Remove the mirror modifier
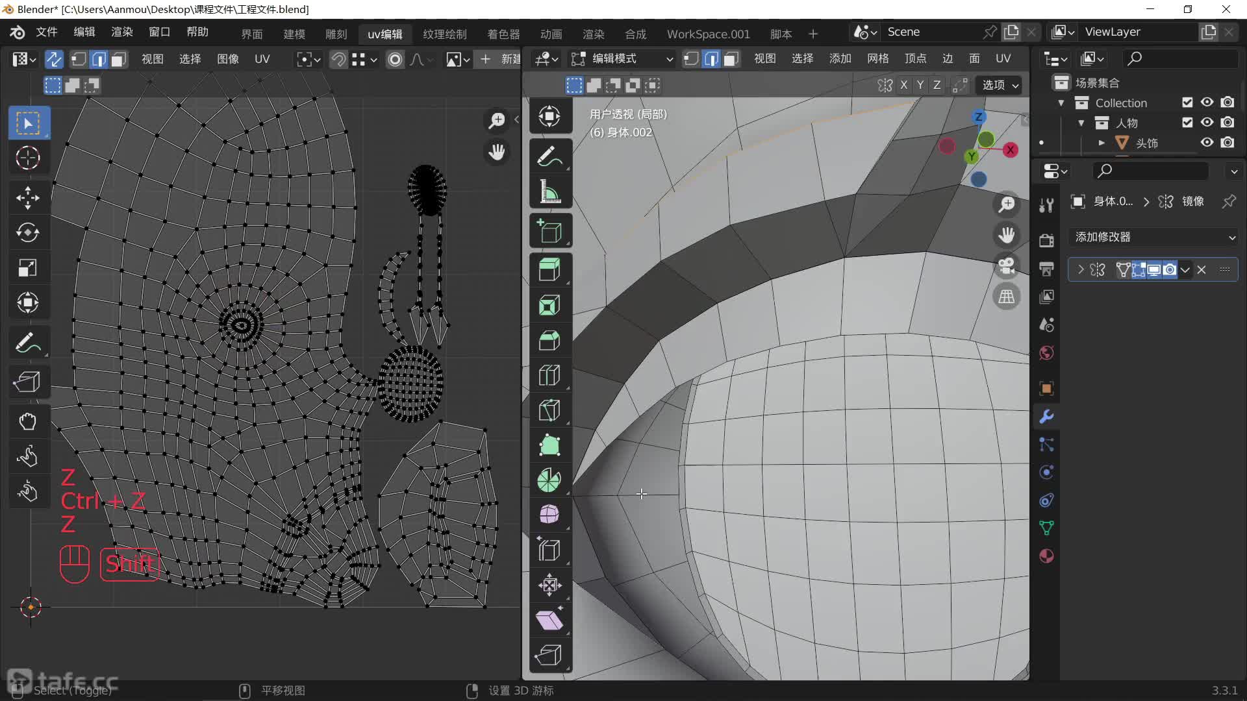 [x=1202, y=269]
